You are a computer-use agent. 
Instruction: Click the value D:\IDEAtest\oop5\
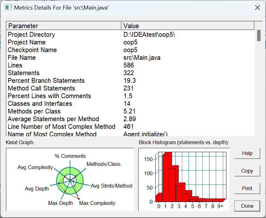149,35
